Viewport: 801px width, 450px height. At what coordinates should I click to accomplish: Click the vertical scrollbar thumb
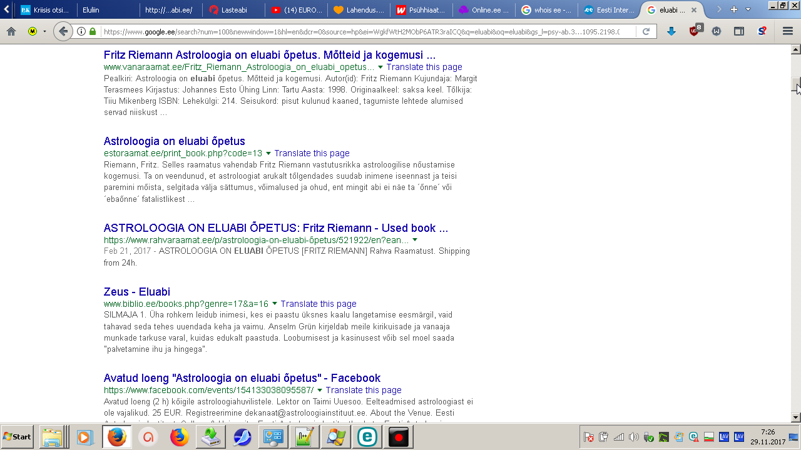[796, 85]
